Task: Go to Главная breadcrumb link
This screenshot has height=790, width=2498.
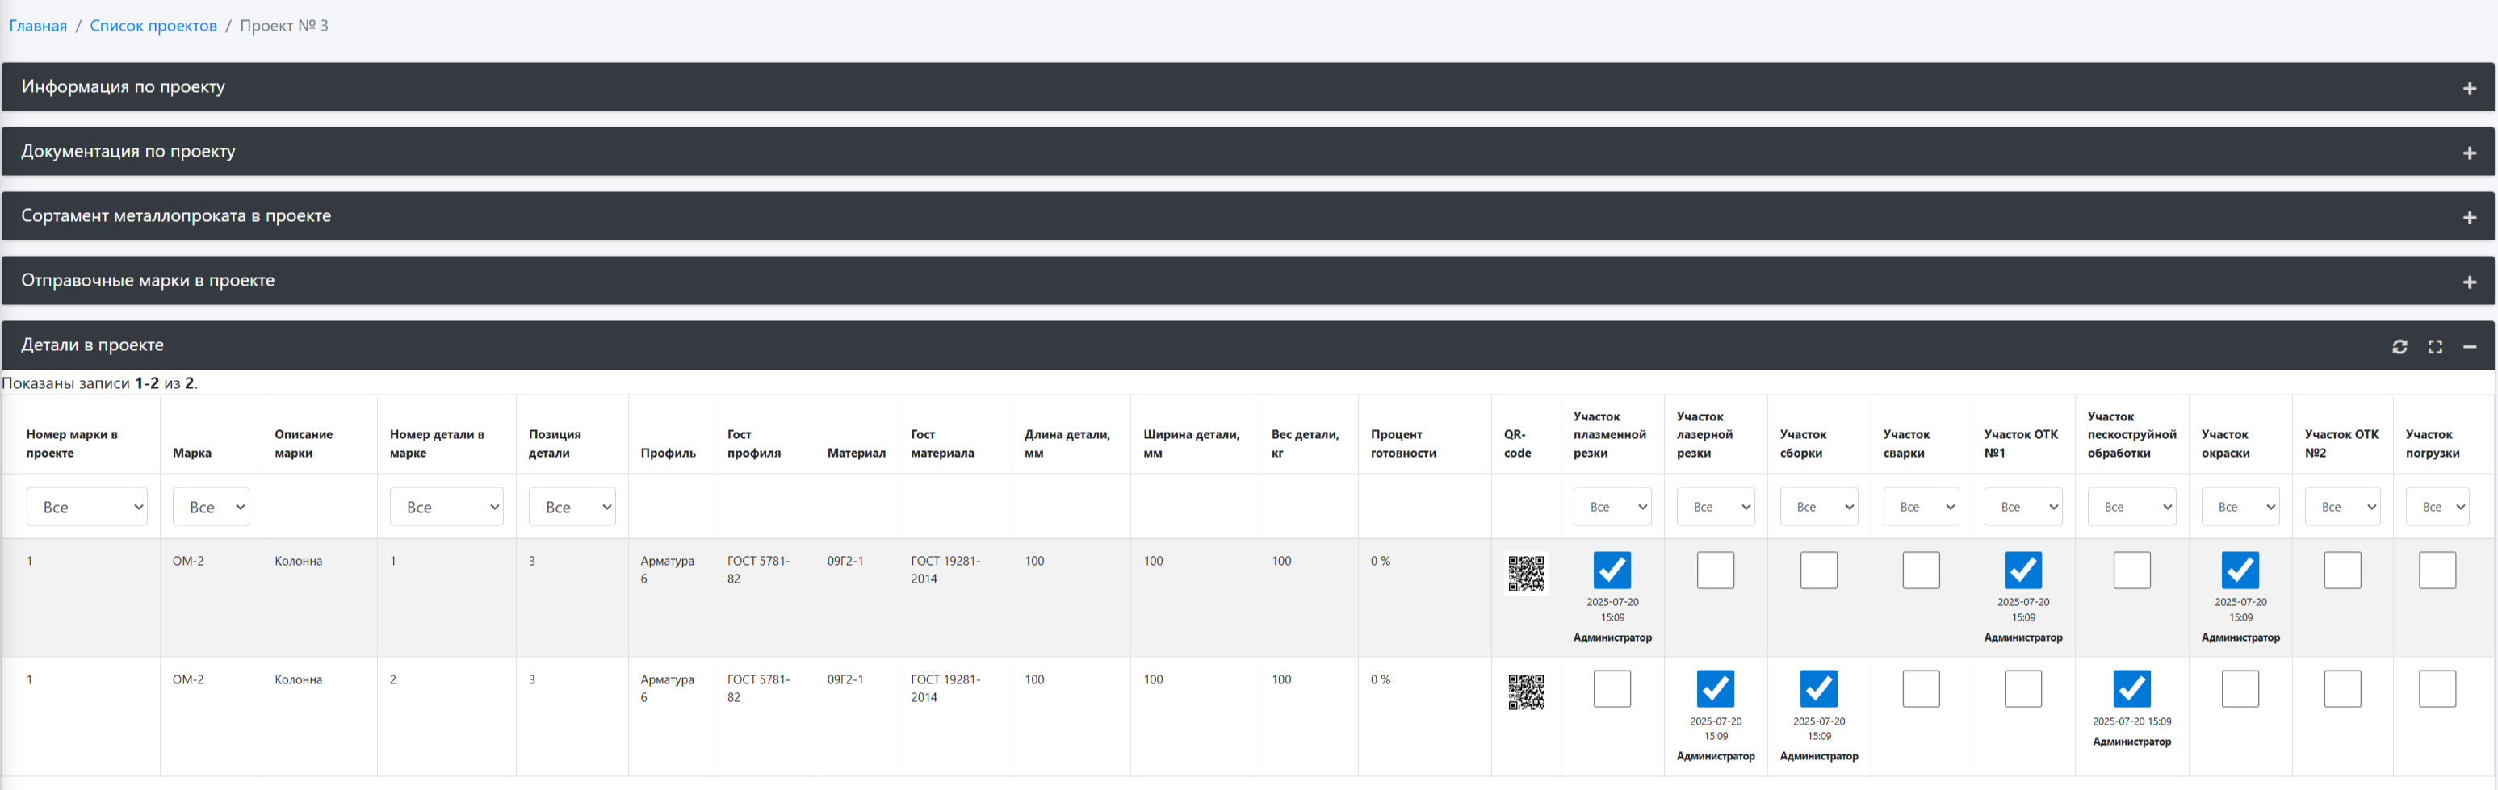Action: [38, 26]
